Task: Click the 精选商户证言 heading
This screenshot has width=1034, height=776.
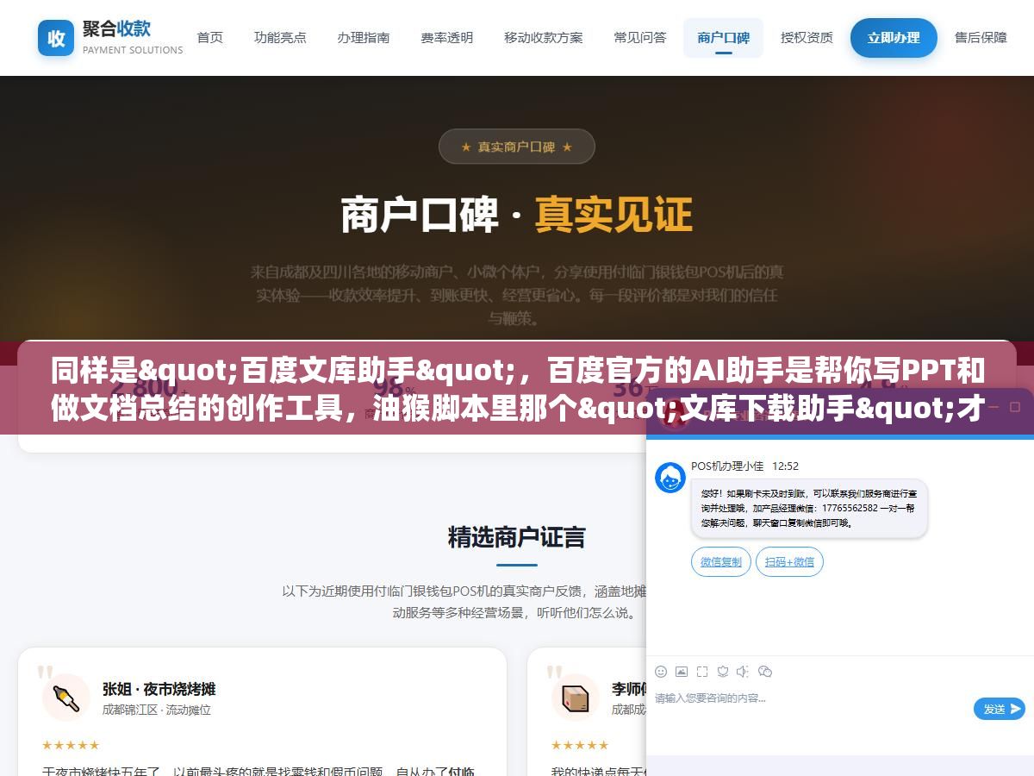Action: [517, 537]
